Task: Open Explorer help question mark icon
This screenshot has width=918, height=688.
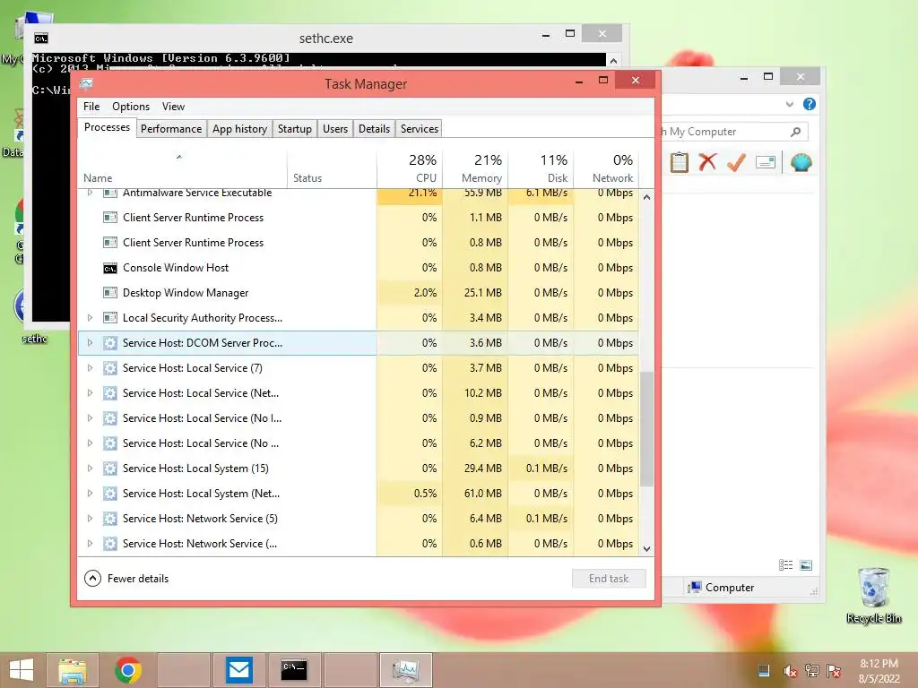Action: point(810,104)
